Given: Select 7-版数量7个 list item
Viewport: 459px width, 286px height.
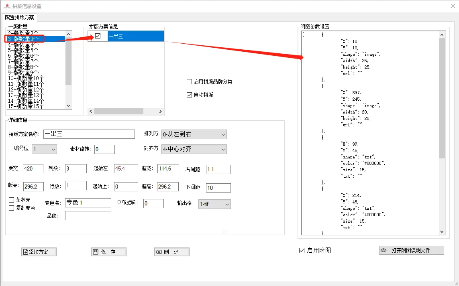Looking at the screenshot, I should coord(36,61).
